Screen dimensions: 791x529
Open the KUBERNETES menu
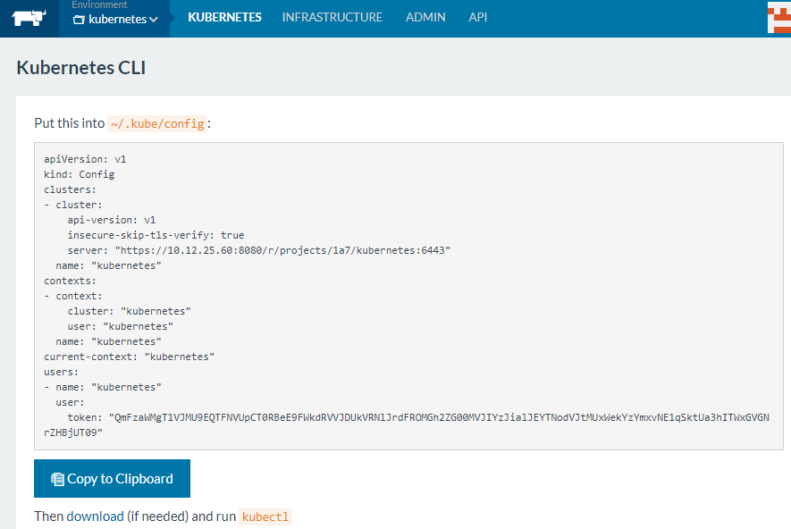(x=224, y=17)
